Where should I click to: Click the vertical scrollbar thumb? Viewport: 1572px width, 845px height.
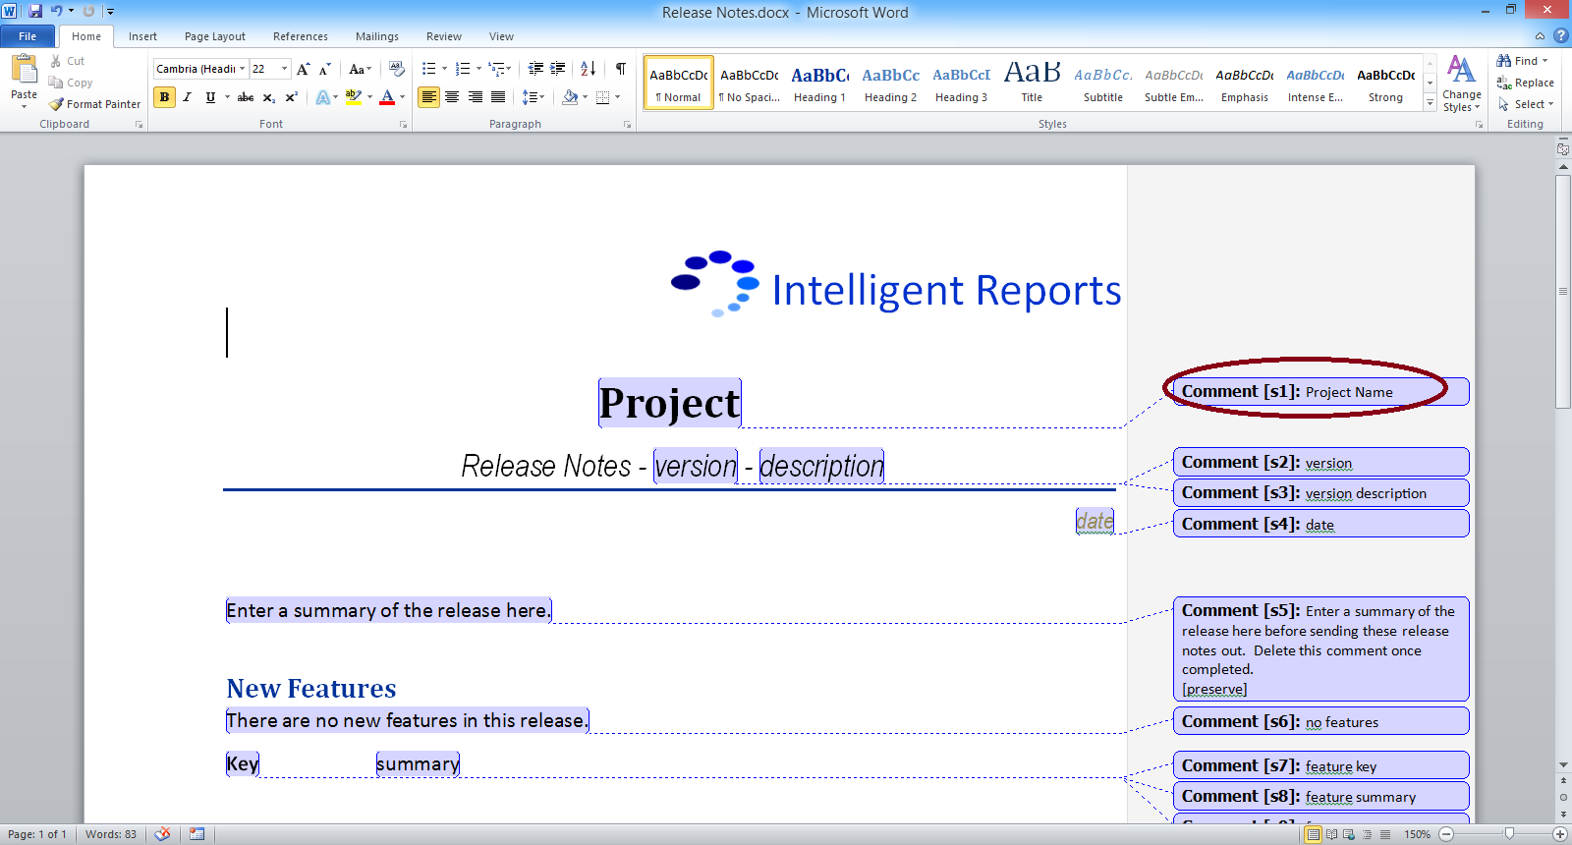click(x=1563, y=292)
